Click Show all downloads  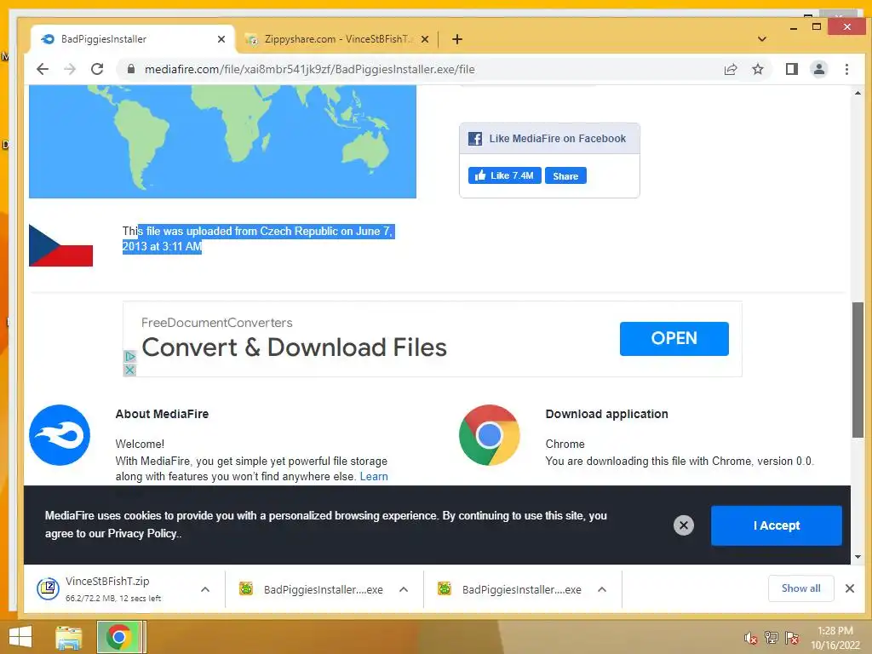800,588
